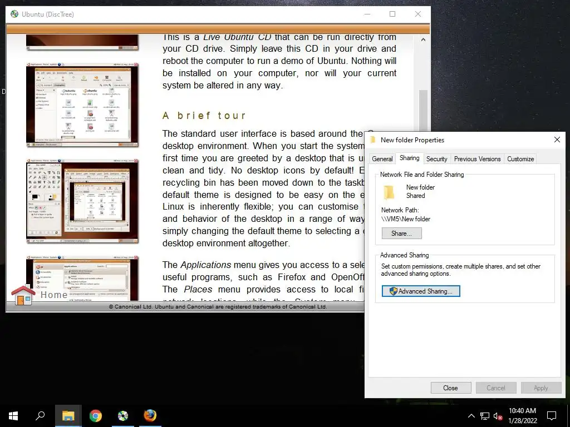
Task: Click the Share... button
Action: tap(402, 234)
